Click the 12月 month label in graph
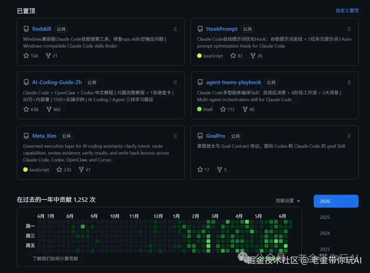 coord(158,216)
